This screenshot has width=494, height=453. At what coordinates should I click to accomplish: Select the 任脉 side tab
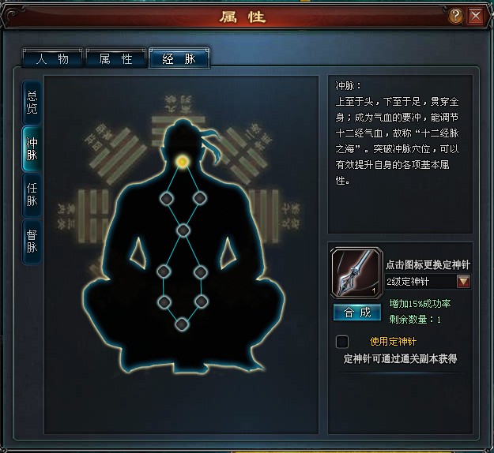[x=32, y=195]
